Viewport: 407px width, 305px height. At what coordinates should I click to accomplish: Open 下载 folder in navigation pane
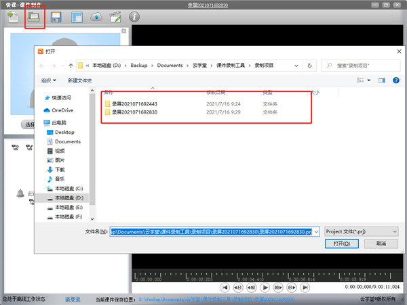[x=60, y=170]
